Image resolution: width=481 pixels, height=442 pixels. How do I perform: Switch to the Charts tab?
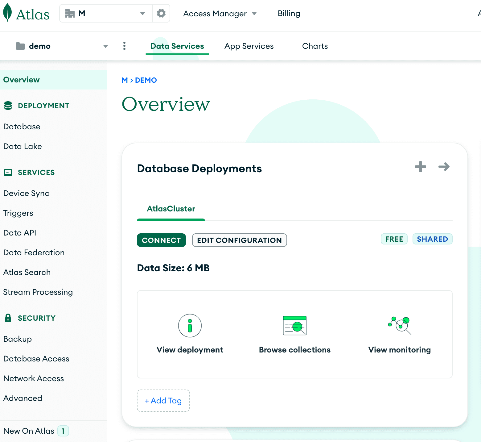(x=315, y=46)
